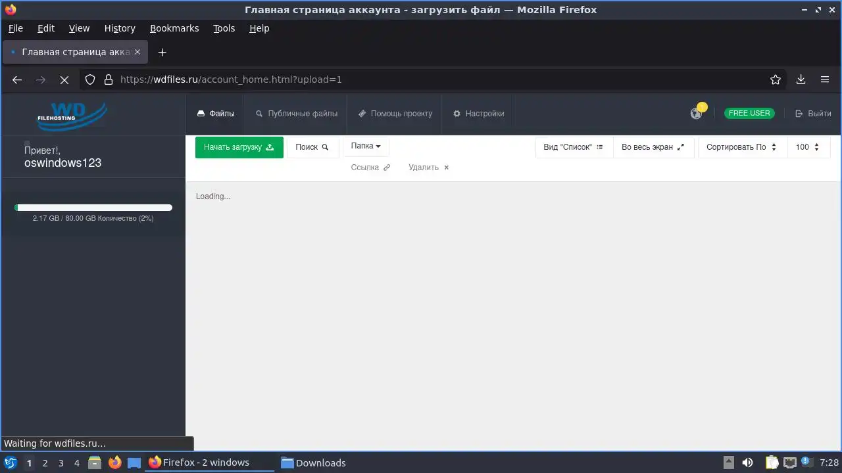
Task: Open Downloads window from taskbar
Action: (x=312, y=462)
